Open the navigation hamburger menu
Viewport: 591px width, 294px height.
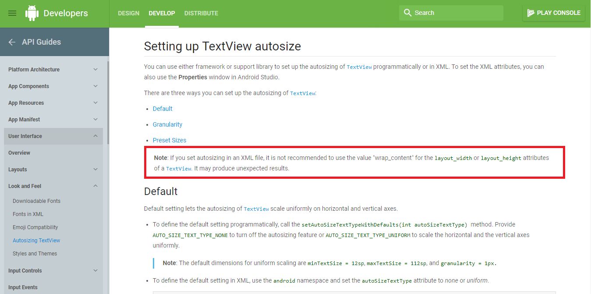[12, 13]
